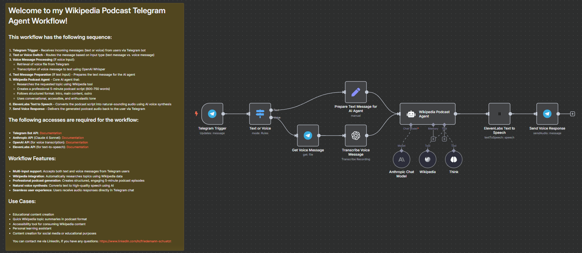582x253 pixels.
Task: Click 'Researches the requested topic using Wikipedia tool'
Action: click(55, 84)
